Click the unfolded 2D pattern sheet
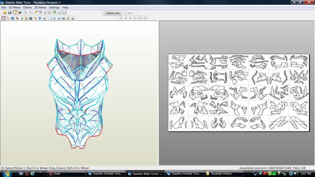Image resolution: width=315 pixels, height=177 pixels. pos(239,93)
